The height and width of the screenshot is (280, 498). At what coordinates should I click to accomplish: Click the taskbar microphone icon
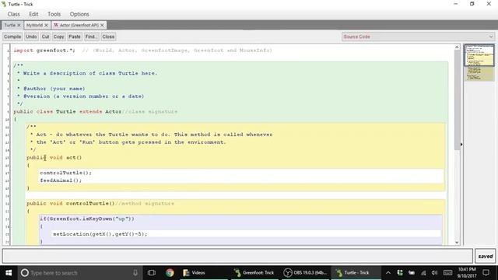point(135,273)
